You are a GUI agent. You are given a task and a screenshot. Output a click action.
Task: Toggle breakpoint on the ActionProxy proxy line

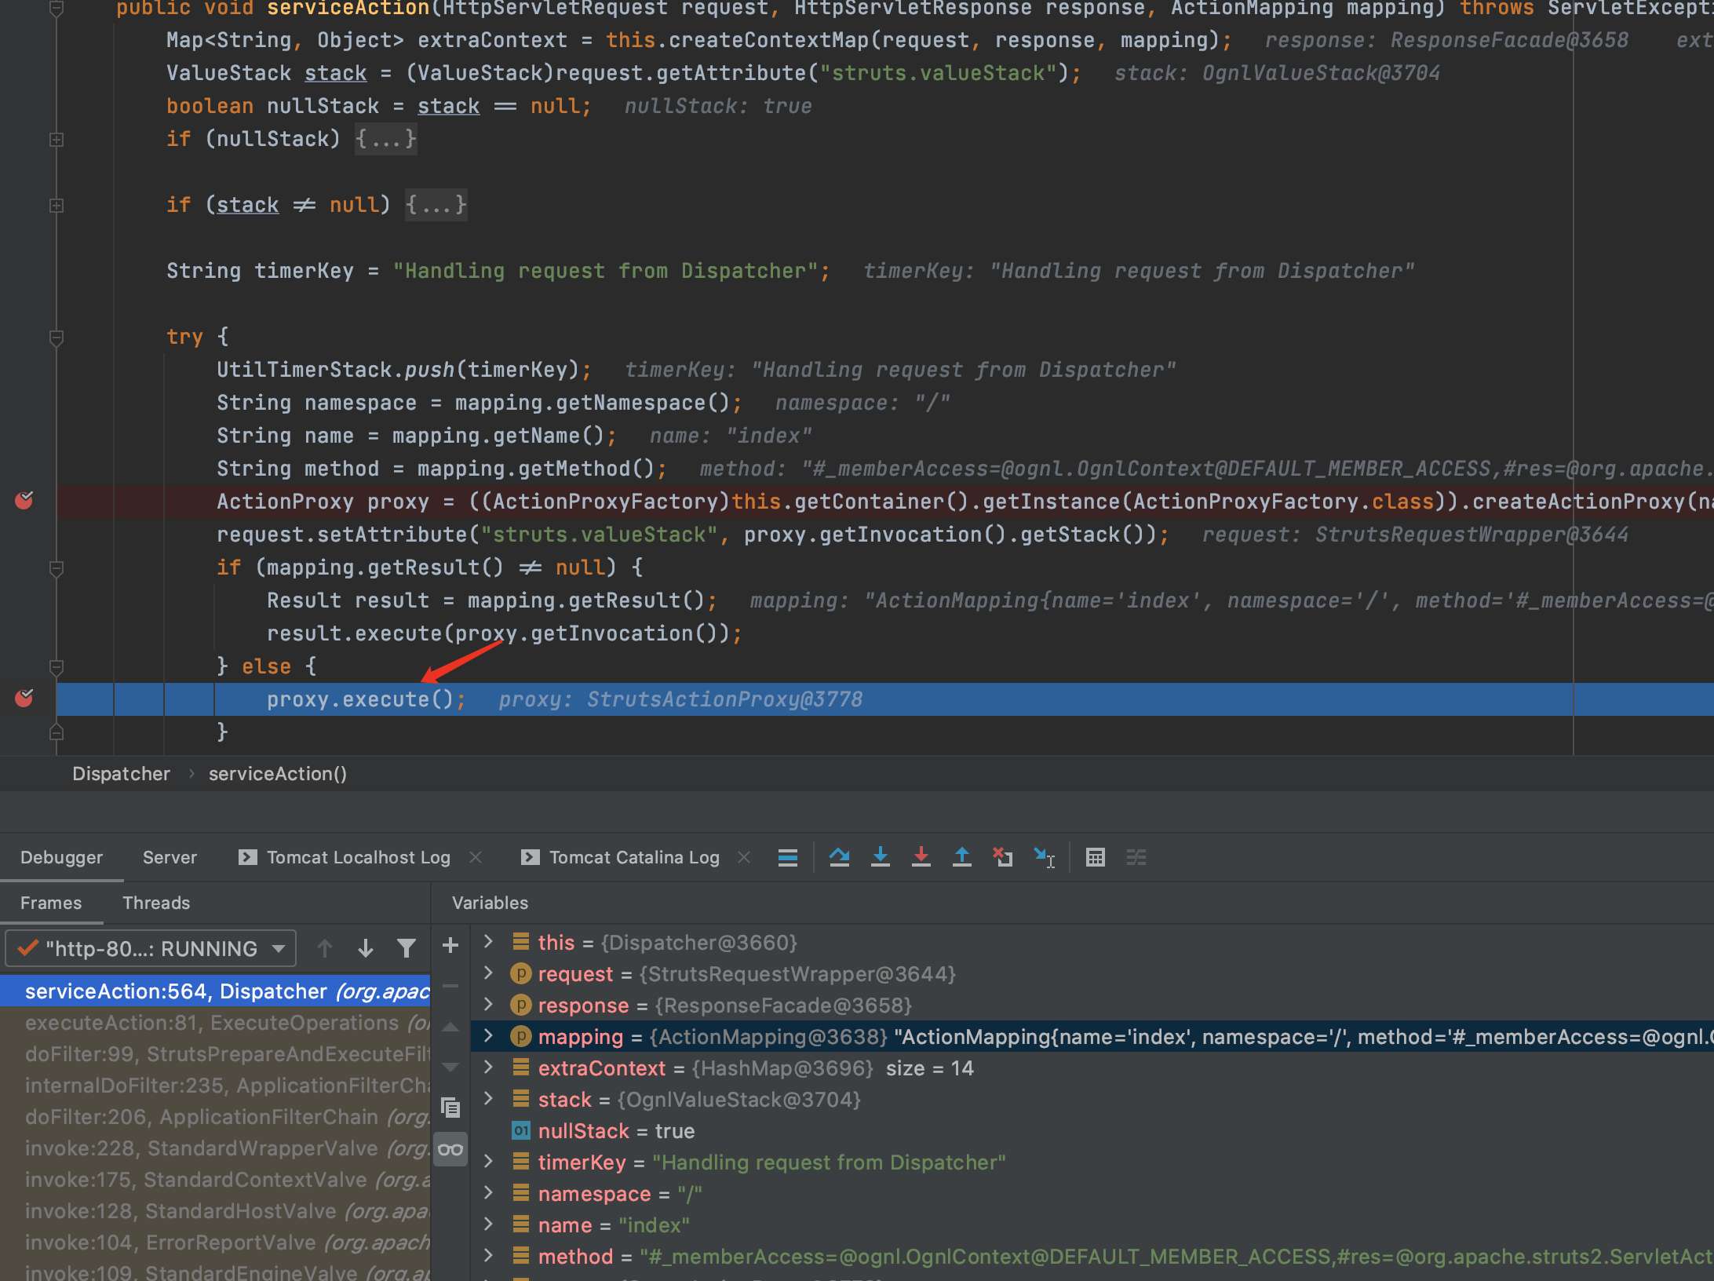[24, 501]
